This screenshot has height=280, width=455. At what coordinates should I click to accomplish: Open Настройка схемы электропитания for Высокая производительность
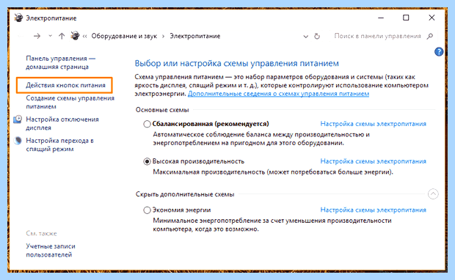coord(373,161)
